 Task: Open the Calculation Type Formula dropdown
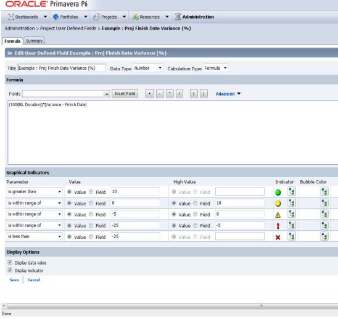point(215,68)
